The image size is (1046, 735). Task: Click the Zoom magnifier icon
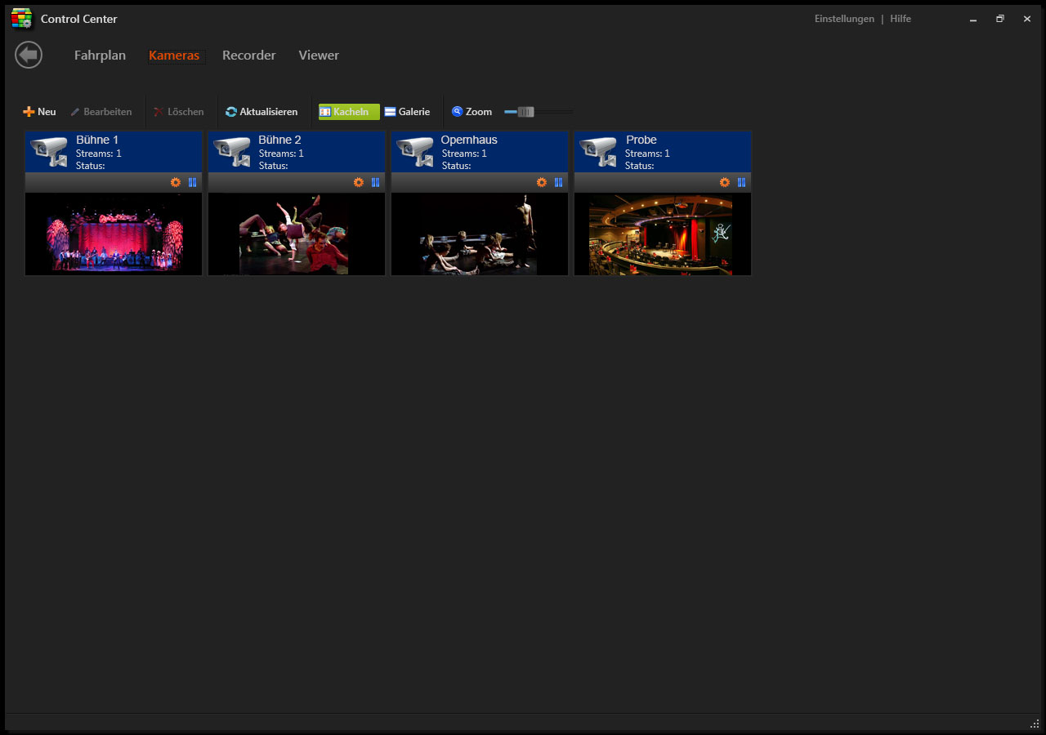click(x=458, y=112)
